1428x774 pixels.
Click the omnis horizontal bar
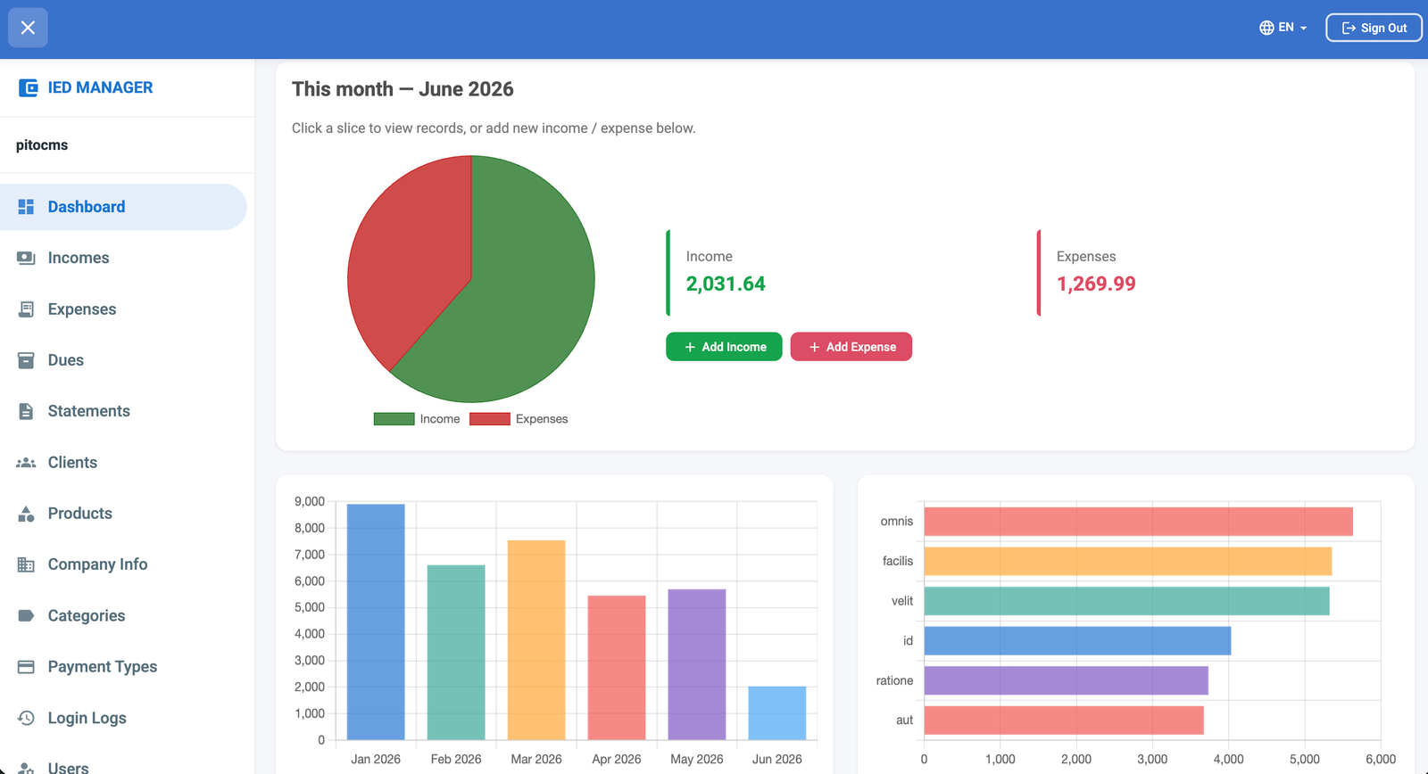point(1138,522)
